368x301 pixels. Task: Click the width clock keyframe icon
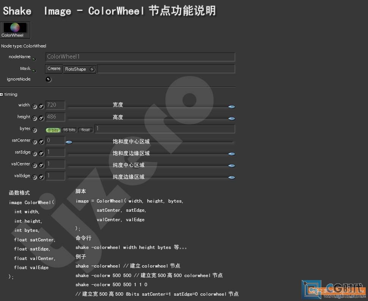(34, 106)
